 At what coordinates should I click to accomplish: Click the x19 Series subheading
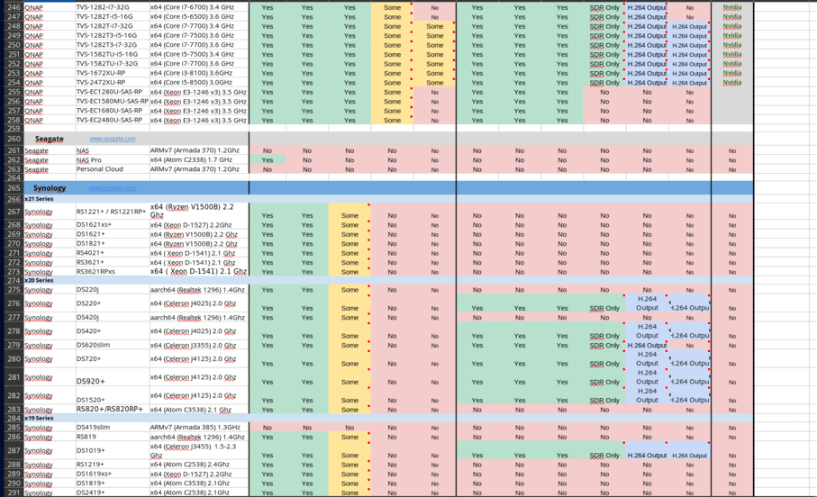point(39,418)
